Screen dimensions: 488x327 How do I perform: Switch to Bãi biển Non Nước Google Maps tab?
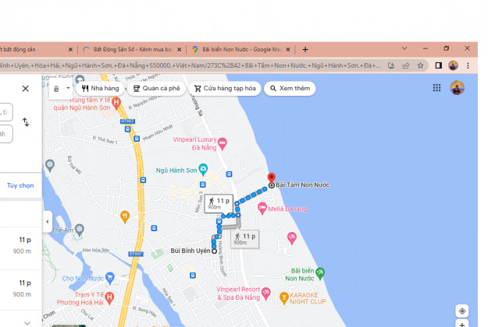click(x=241, y=49)
